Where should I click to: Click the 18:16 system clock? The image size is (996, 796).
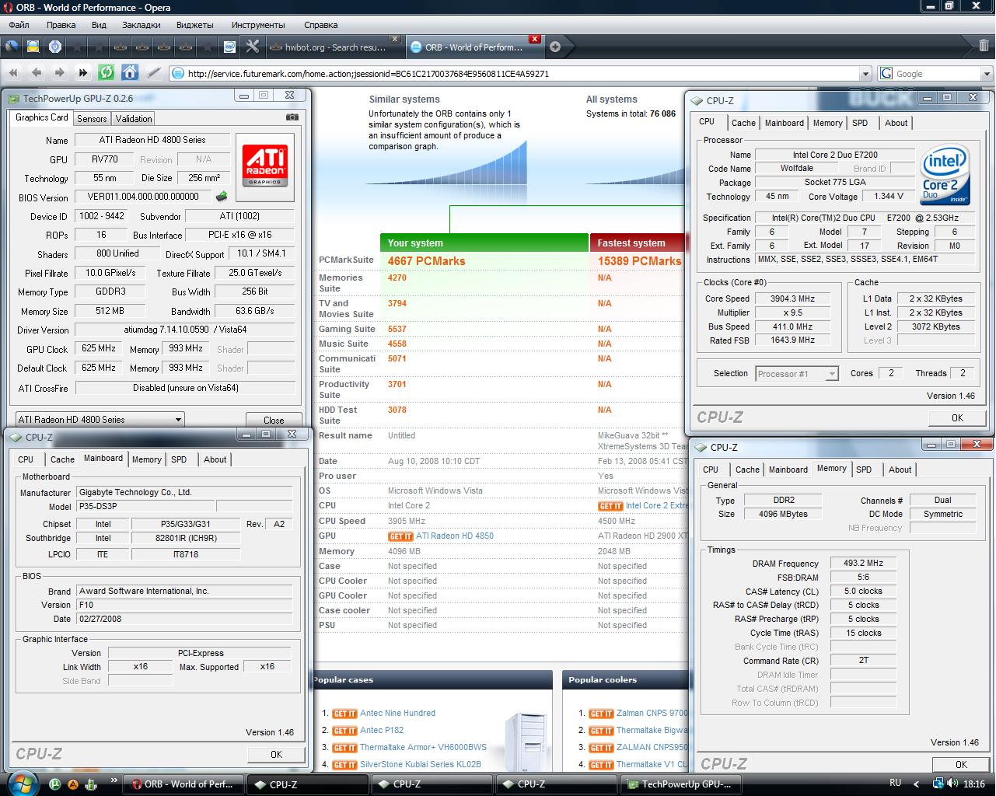pos(974,784)
